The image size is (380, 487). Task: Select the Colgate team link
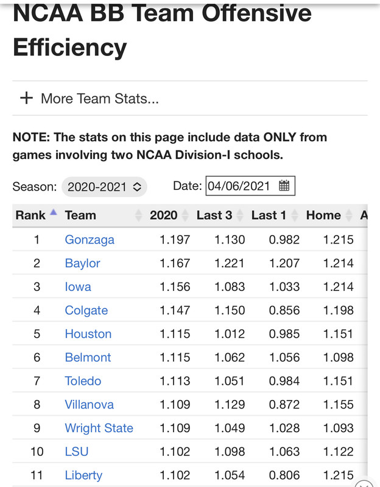(x=86, y=310)
